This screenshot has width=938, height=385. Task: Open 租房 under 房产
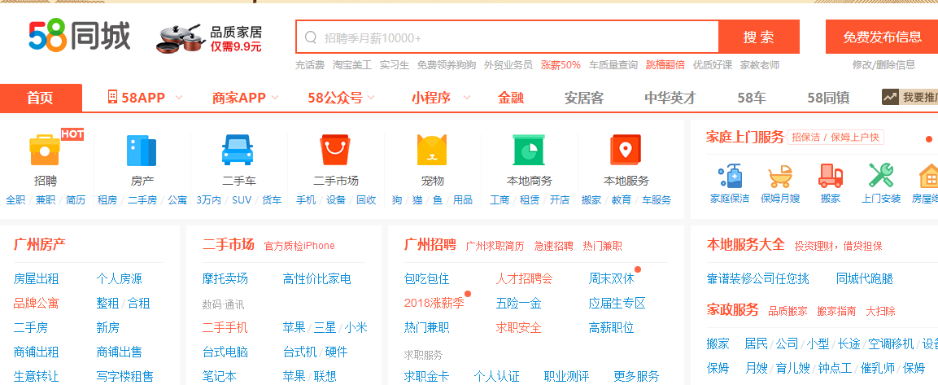pos(107,200)
